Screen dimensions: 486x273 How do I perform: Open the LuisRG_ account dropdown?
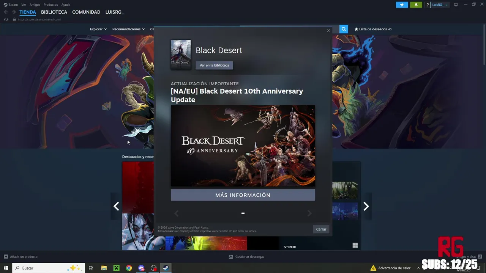click(440, 5)
